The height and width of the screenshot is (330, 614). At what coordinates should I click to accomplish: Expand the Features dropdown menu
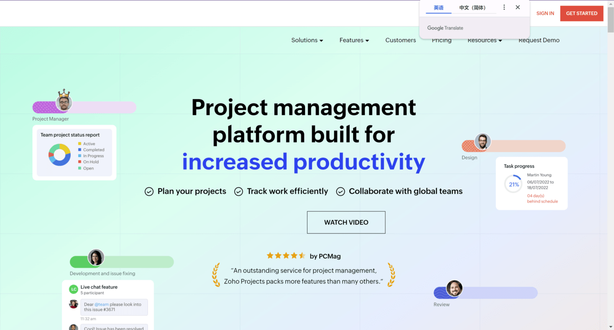(x=354, y=40)
